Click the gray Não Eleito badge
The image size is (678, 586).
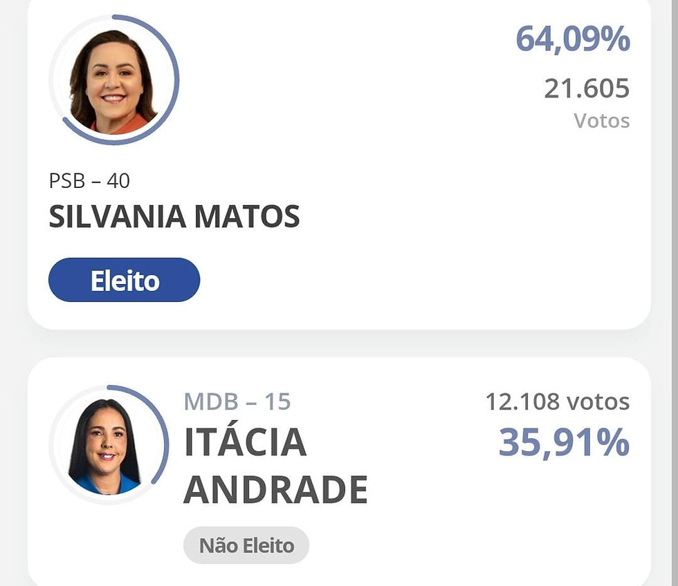(246, 545)
